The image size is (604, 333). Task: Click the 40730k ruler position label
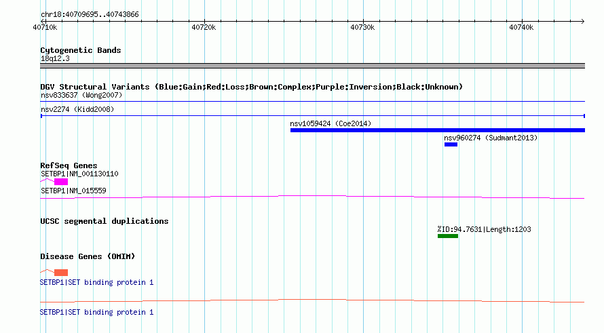click(x=362, y=27)
